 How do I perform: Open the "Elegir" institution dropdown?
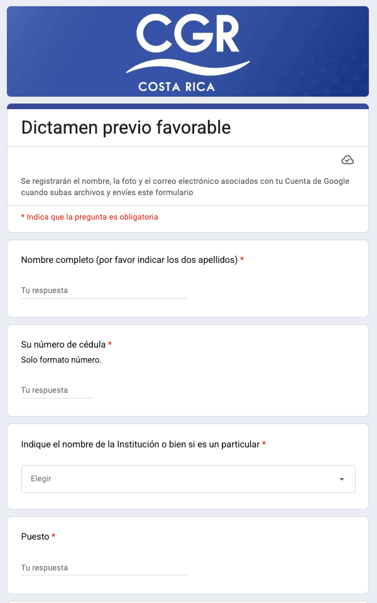(x=188, y=479)
